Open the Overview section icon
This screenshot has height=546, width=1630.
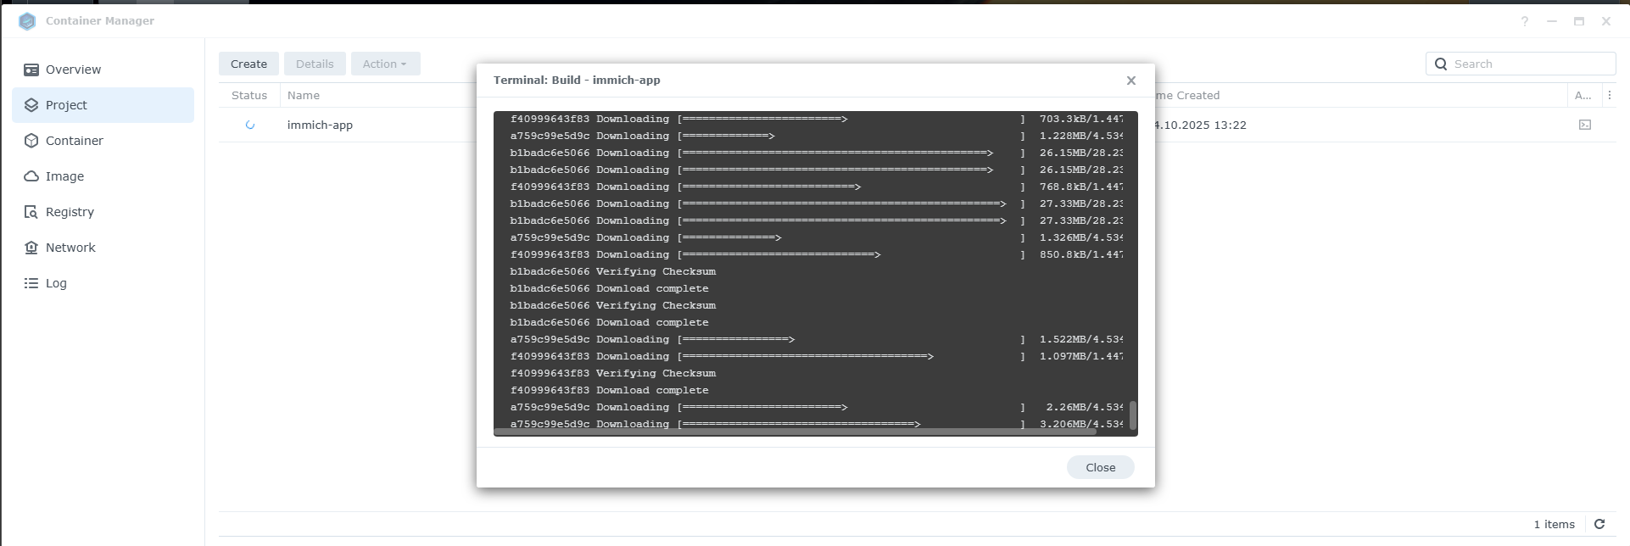tap(31, 70)
